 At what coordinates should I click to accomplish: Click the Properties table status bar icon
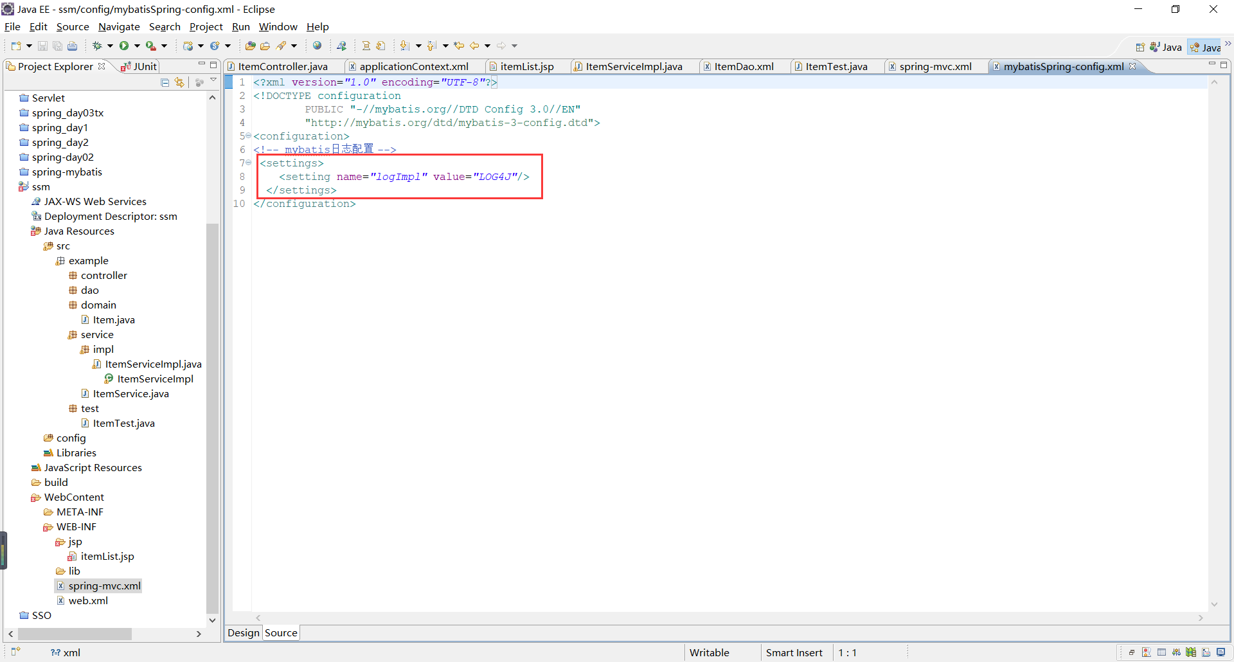[x=1161, y=652]
